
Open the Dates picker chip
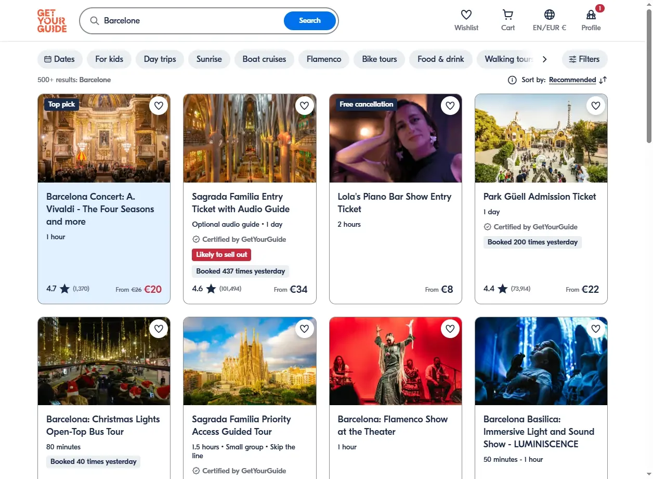coord(60,59)
